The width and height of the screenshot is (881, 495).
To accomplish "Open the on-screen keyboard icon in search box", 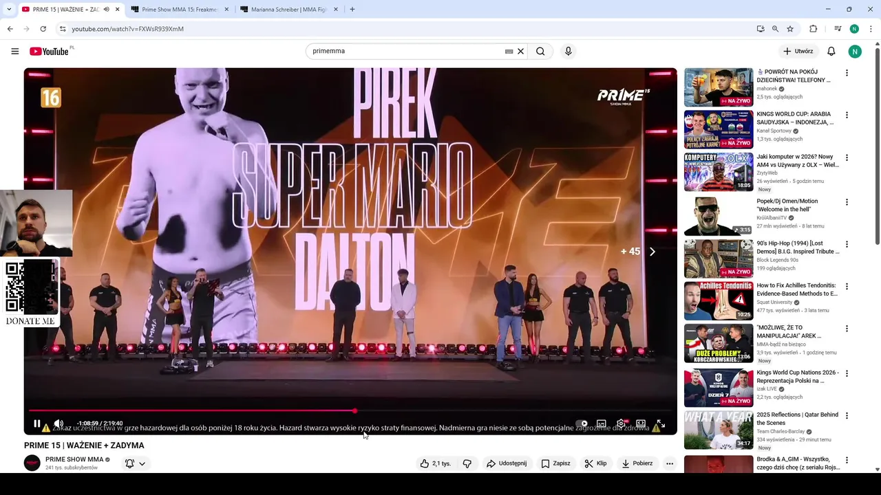I will pos(509,51).
